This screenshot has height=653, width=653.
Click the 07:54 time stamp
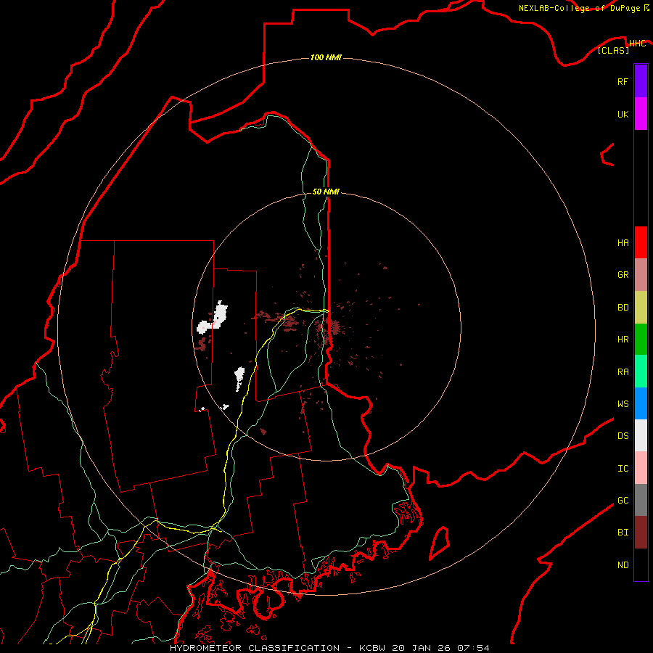tap(473, 648)
